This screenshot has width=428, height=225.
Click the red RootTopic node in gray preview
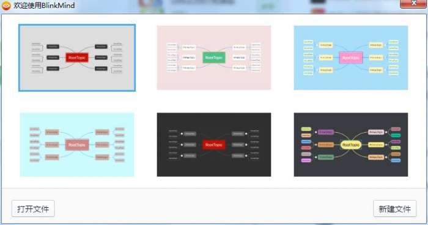(x=77, y=57)
